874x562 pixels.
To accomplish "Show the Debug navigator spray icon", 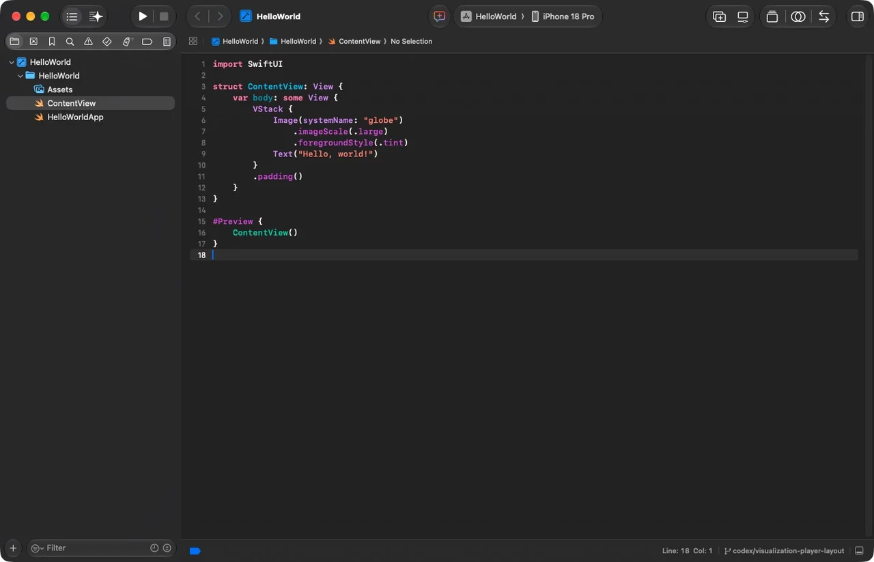I will 126,42.
